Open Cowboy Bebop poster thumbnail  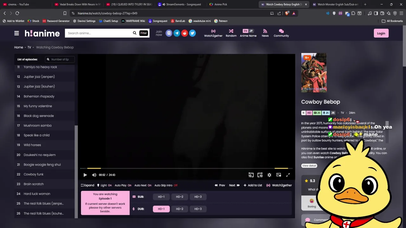(x=314, y=73)
